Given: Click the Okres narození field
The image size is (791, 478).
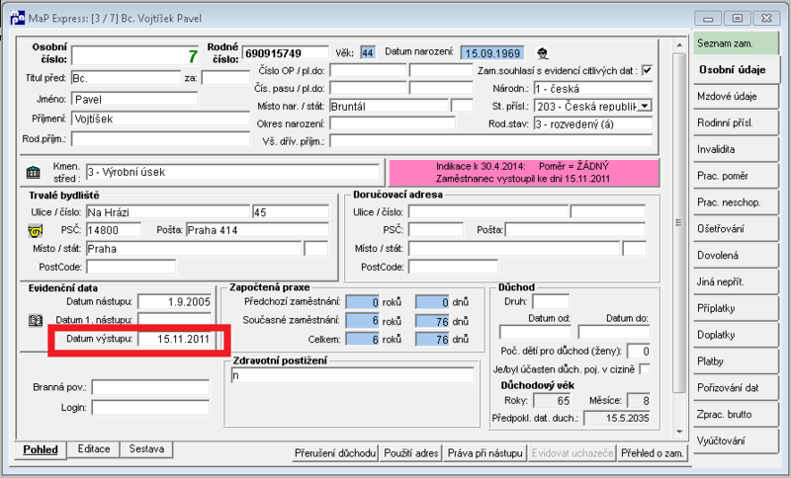Looking at the screenshot, I should pos(393,123).
